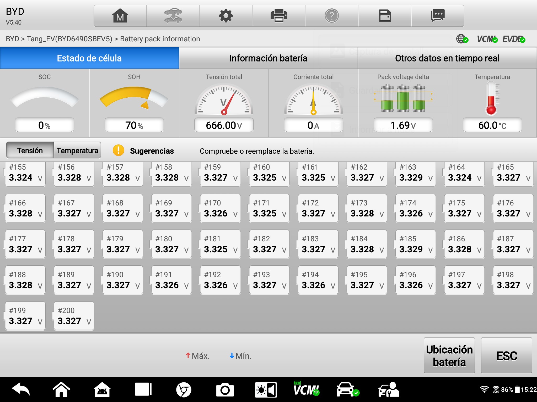The image size is (537, 402).
Task: Select the Estado de célula tab
Action: pyautogui.click(x=89, y=58)
